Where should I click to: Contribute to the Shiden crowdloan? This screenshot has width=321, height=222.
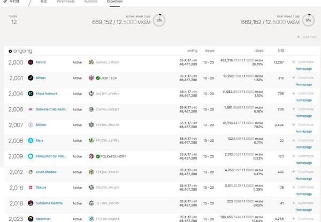point(303,124)
